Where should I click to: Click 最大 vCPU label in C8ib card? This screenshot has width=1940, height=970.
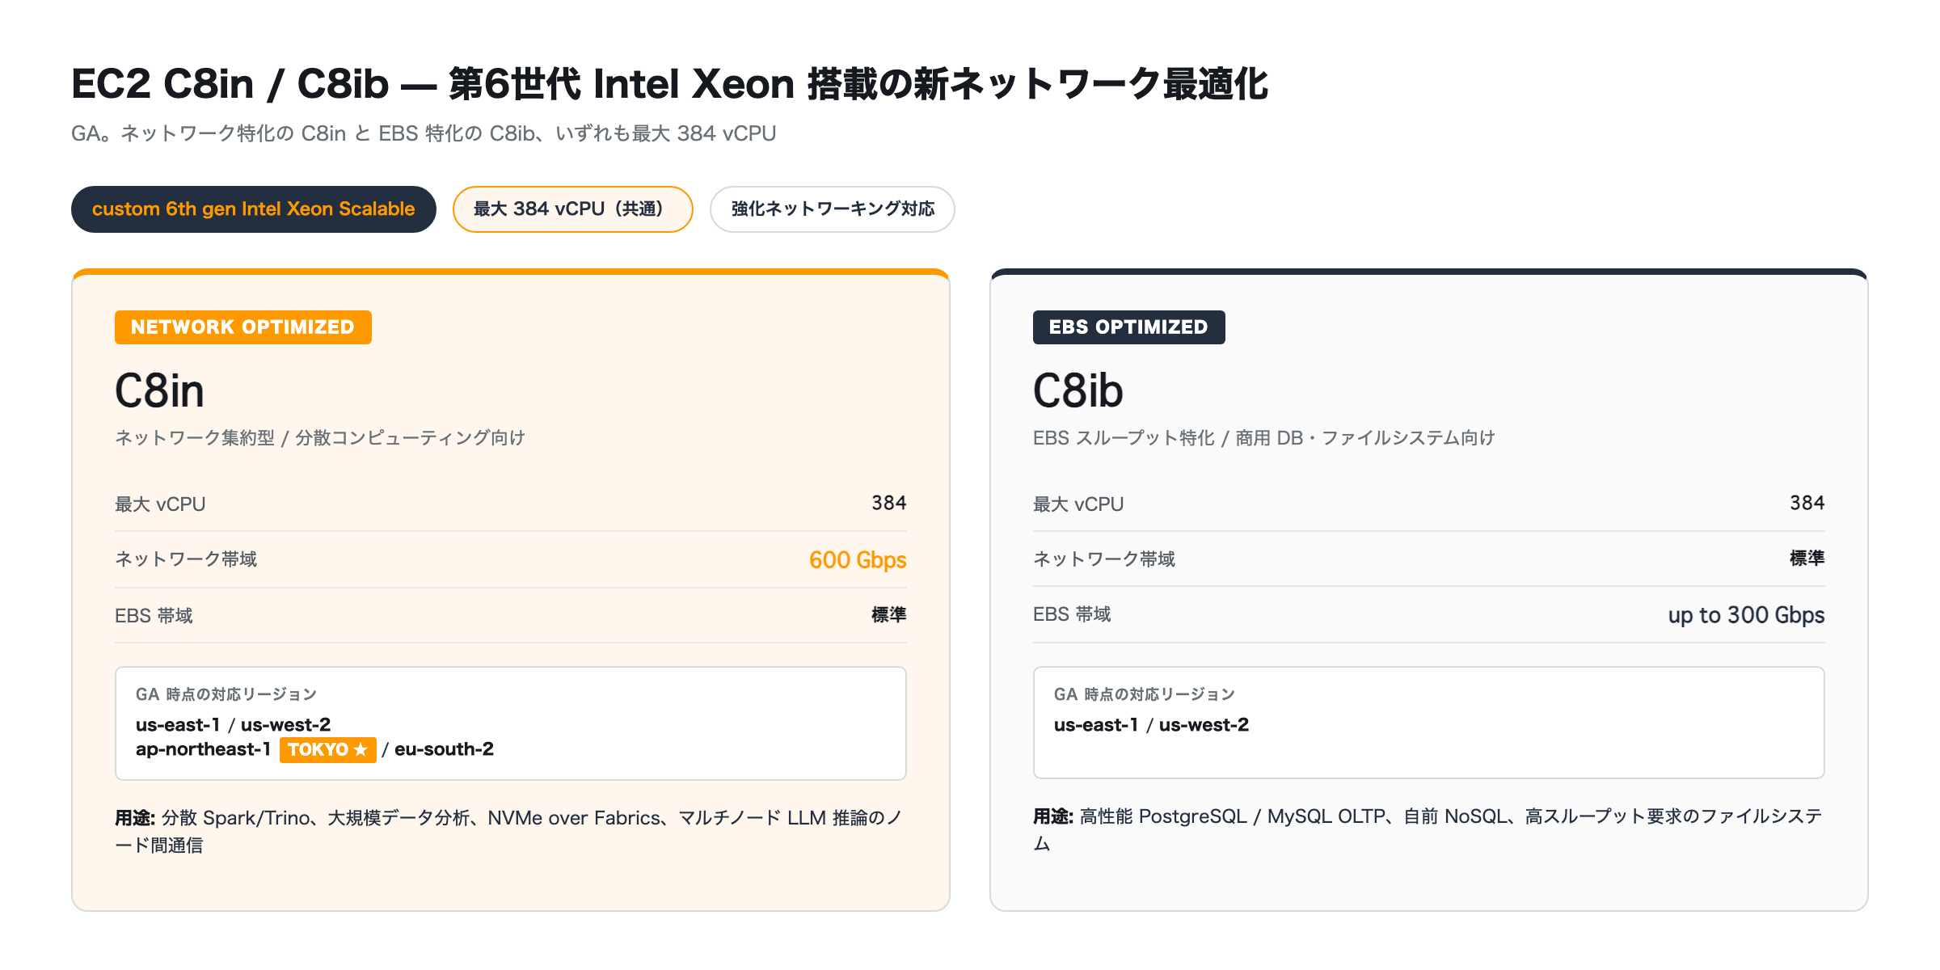pos(1078,504)
